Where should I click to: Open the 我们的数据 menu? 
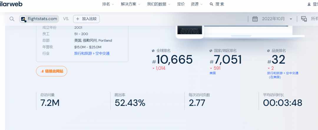[159, 4]
